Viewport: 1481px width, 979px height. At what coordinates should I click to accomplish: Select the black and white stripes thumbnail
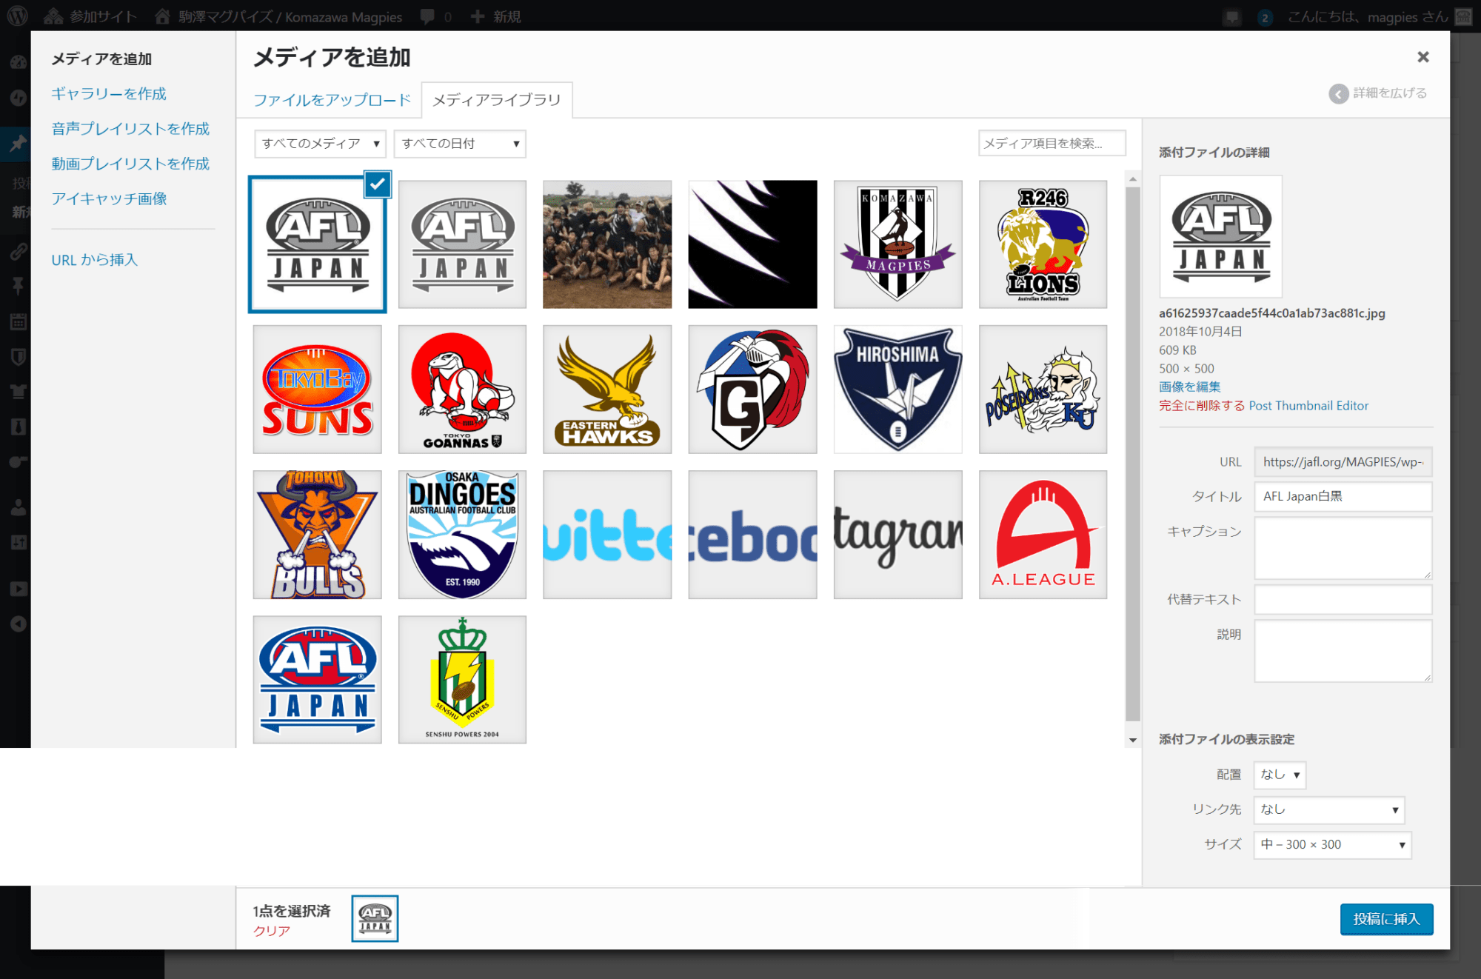[x=752, y=244]
